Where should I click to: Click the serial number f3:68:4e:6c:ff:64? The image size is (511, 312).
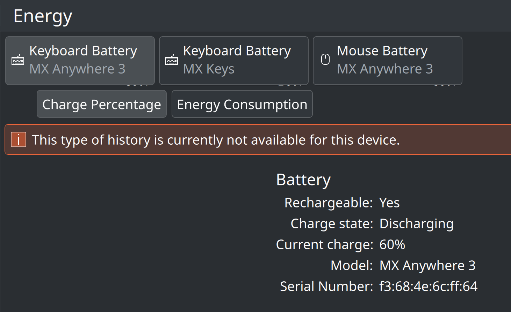pos(429,286)
